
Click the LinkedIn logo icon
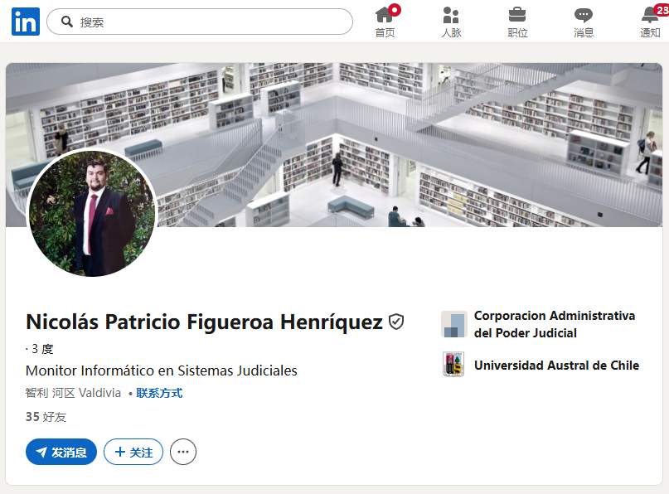point(26,22)
